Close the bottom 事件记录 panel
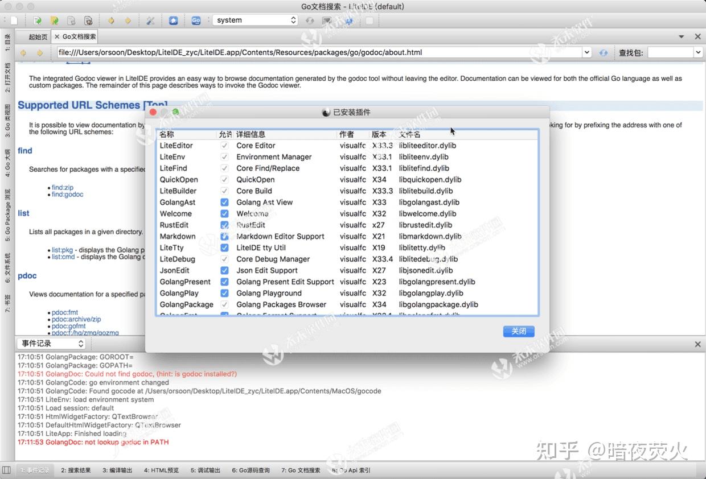 tap(698, 344)
